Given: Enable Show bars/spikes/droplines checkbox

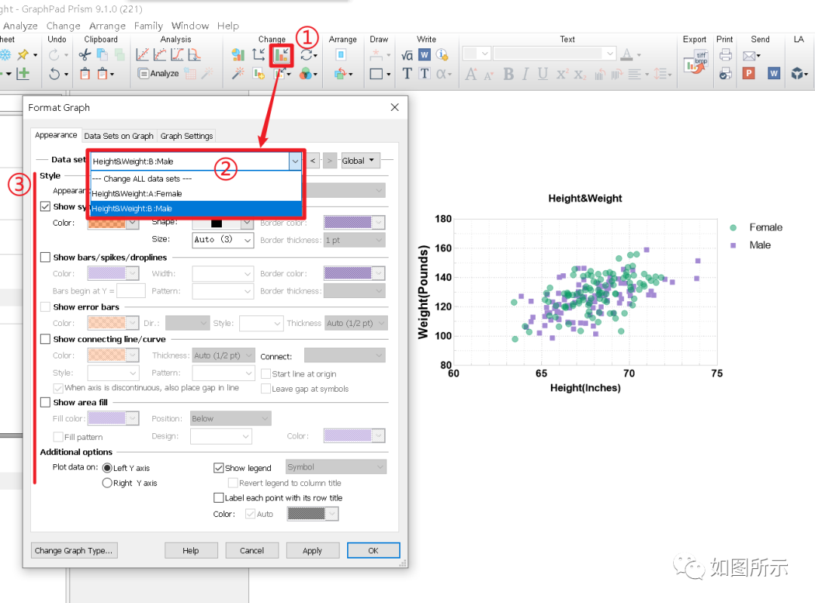Looking at the screenshot, I should [x=46, y=257].
